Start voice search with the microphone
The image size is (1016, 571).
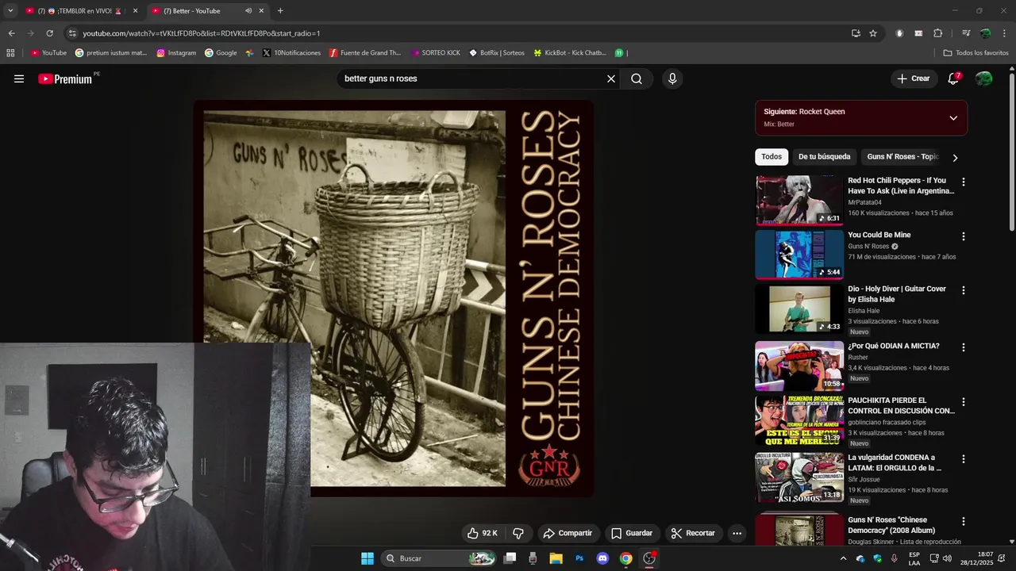click(x=672, y=79)
